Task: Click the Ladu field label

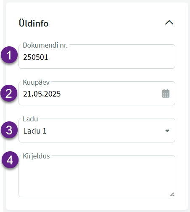Action: [30, 119]
